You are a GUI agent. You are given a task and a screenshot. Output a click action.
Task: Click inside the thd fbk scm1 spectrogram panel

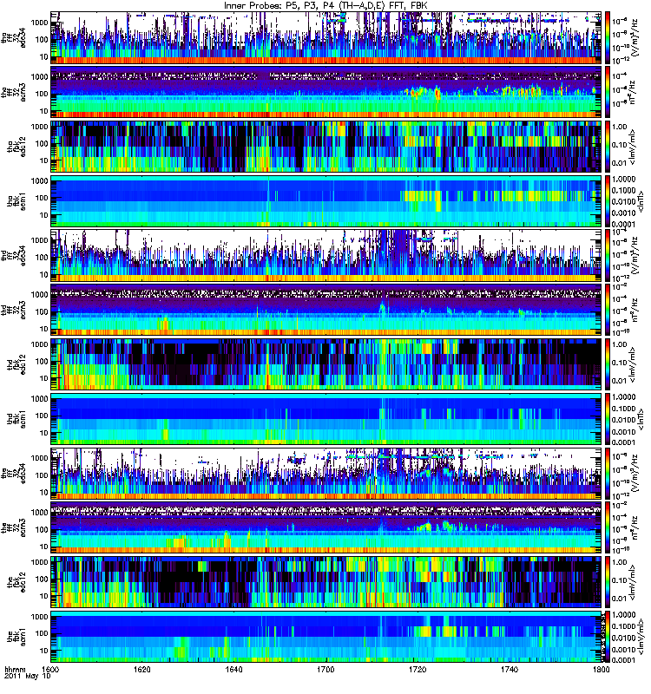tap(326, 419)
